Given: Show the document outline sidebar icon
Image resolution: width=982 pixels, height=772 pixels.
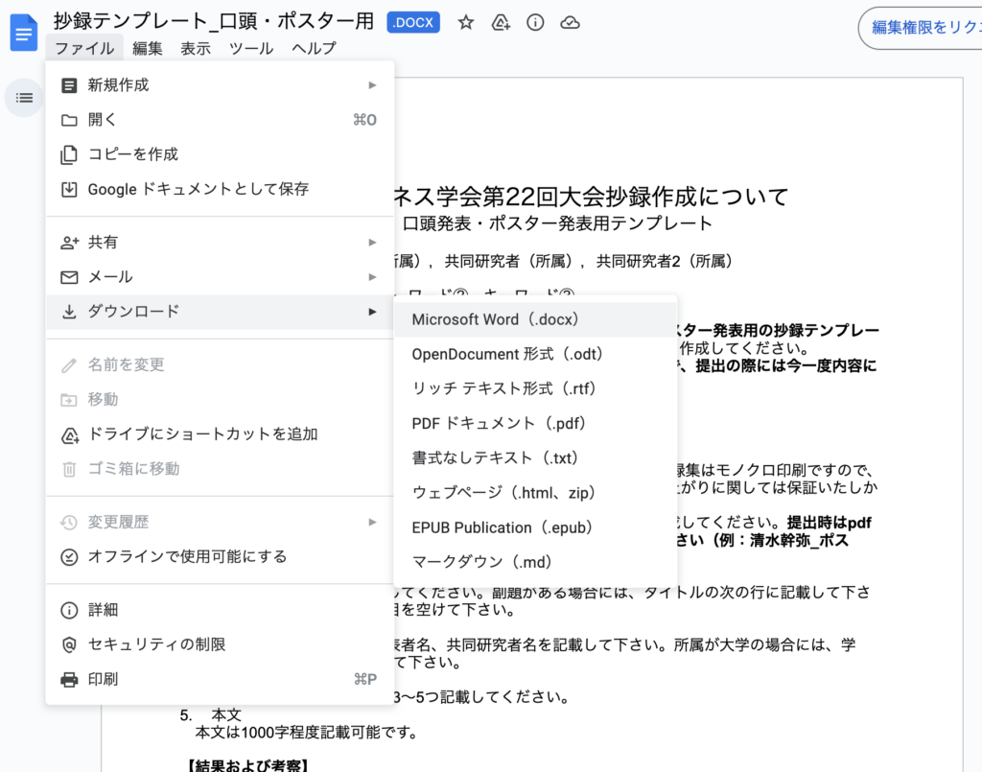Looking at the screenshot, I should click(x=24, y=98).
